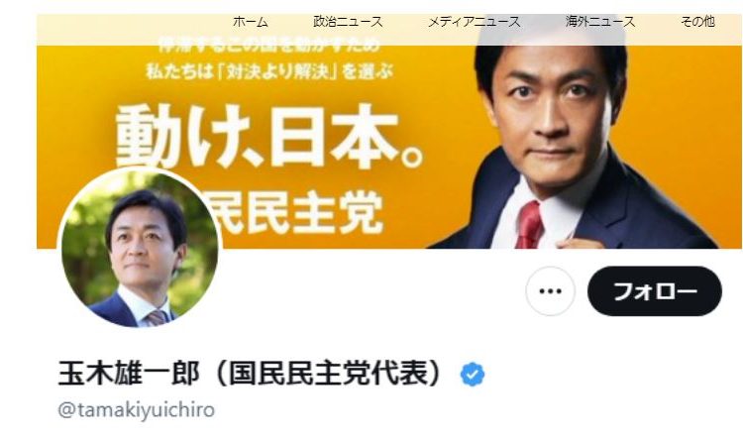Click the 動け、日本。 banner headline

pyautogui.click(x=269, y=137)
